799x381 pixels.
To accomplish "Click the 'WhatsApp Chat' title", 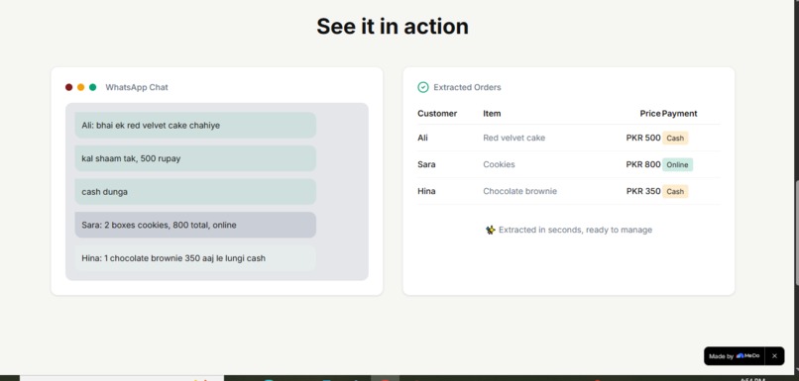I will pos(137,87).
